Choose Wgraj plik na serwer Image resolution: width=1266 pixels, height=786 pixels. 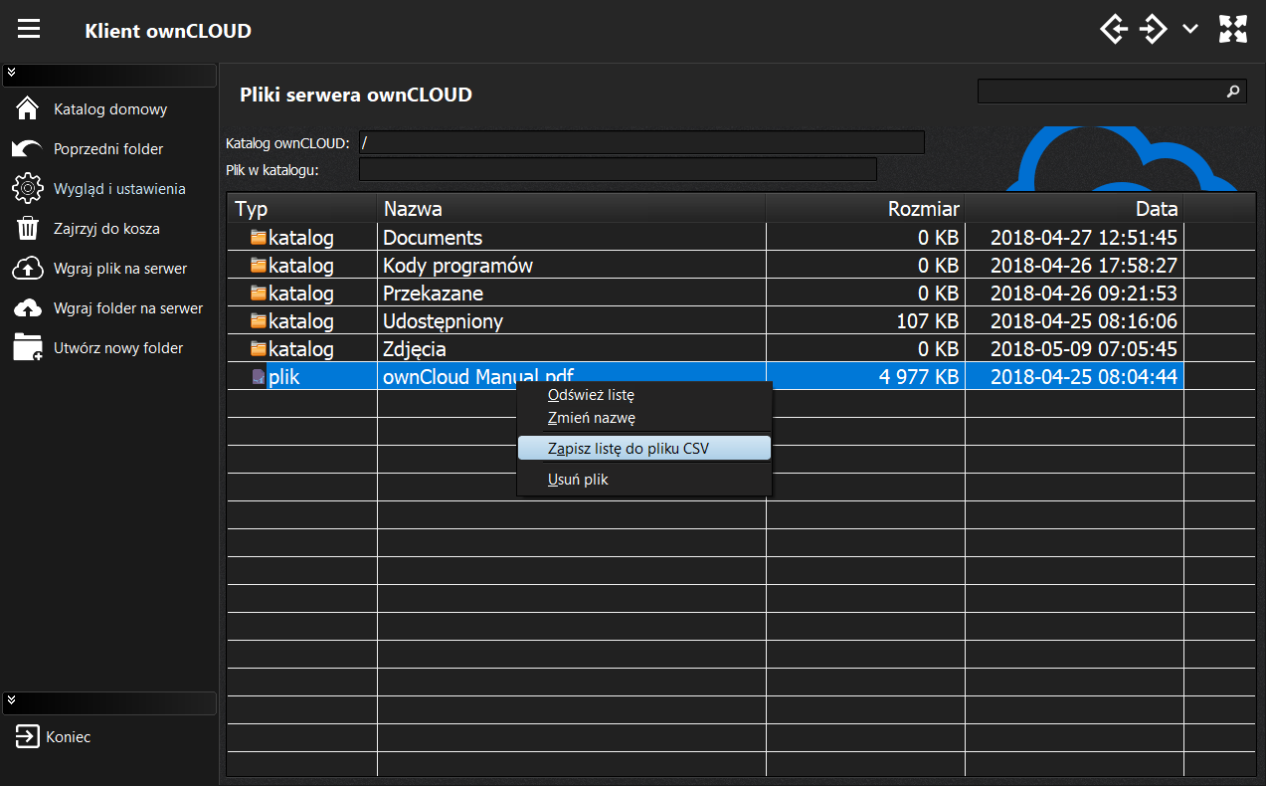coord(120,269)
